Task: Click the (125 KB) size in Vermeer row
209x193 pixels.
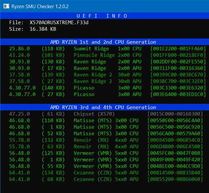Action: tap(53, 153)
